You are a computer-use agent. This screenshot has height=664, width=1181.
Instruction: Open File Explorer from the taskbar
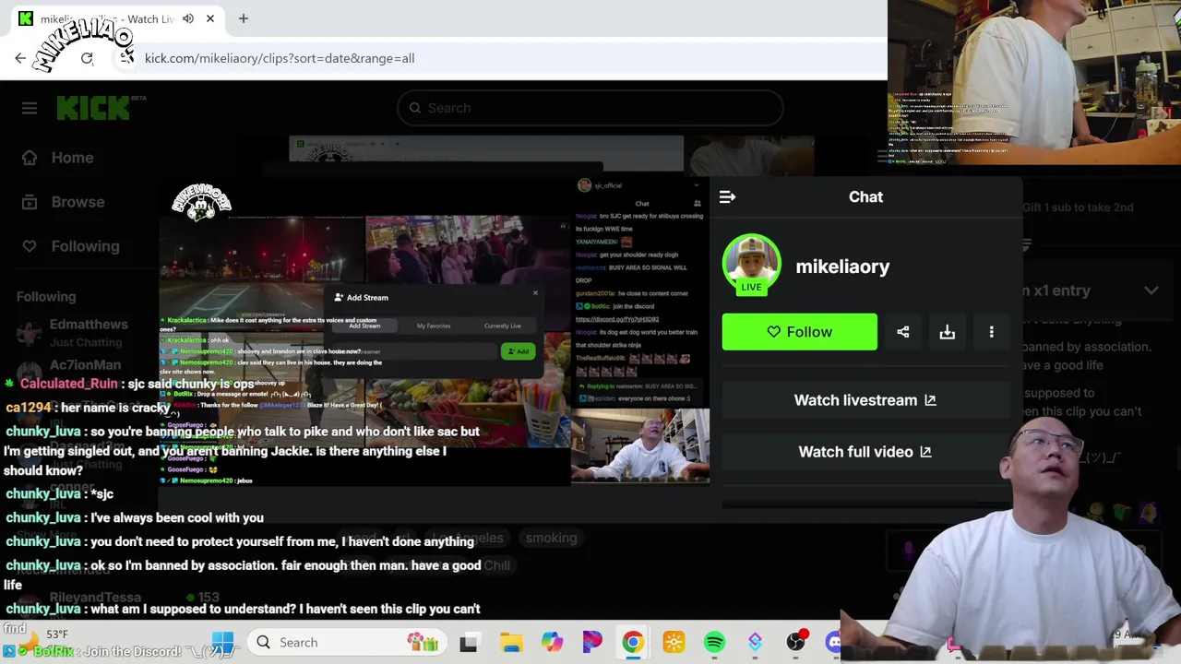click(x=511, y=642)
